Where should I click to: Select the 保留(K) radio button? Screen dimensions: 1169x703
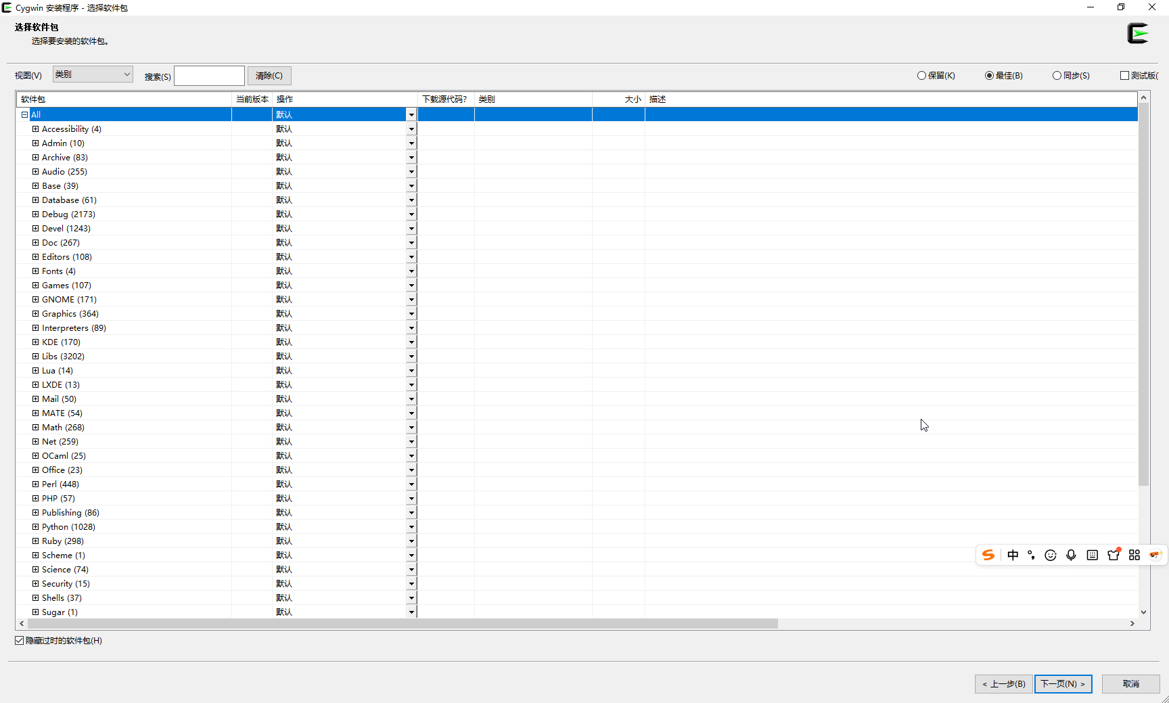tap(921, 76)
